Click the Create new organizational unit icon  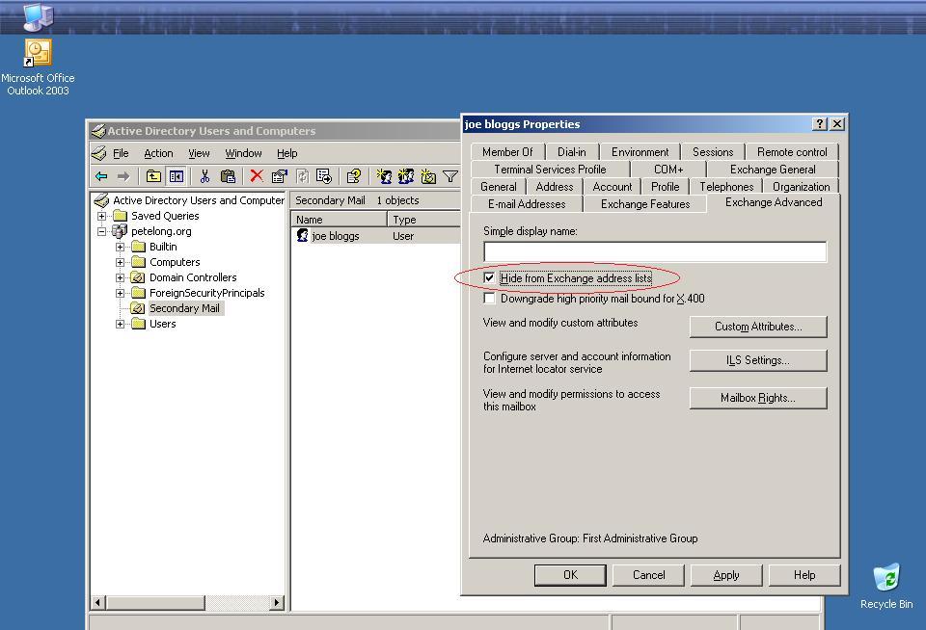click(x=428, y=175)
